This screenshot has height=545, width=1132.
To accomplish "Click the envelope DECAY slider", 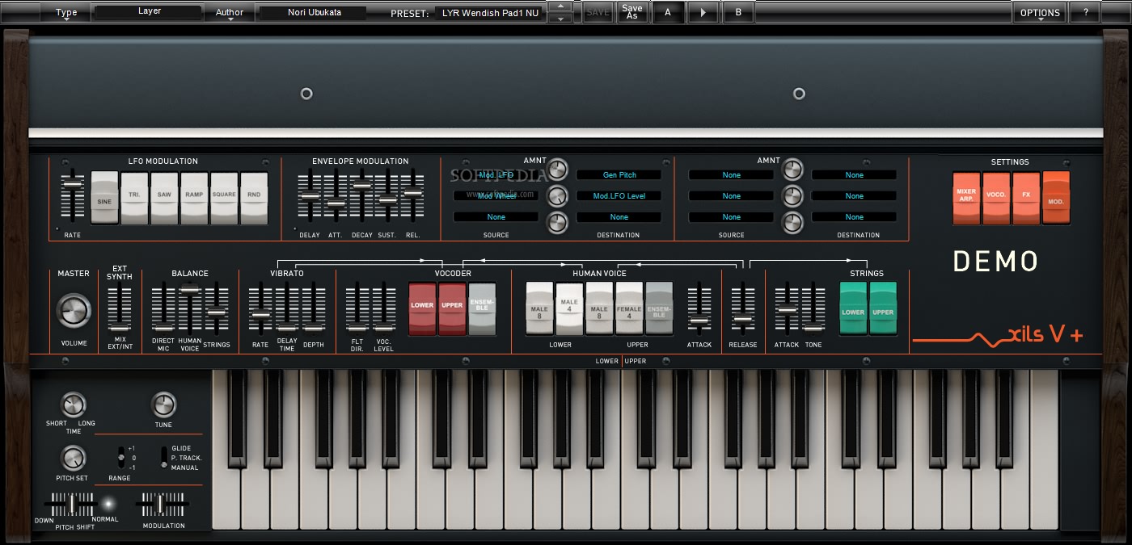I will point(361,195).
